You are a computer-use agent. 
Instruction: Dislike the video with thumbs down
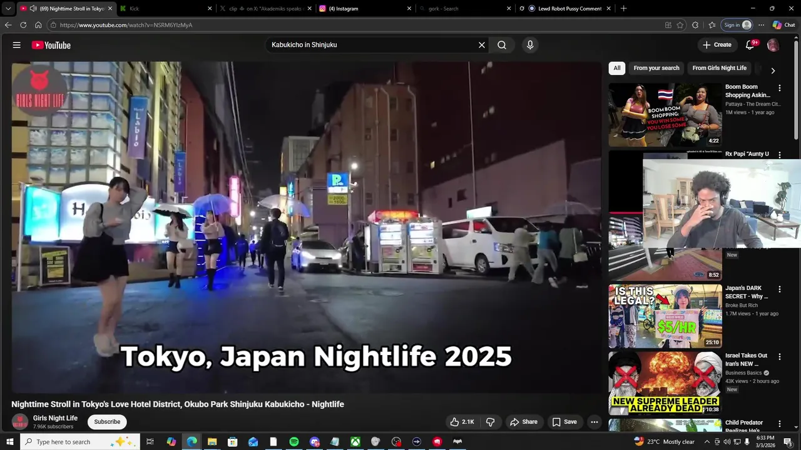coord(491,422)
